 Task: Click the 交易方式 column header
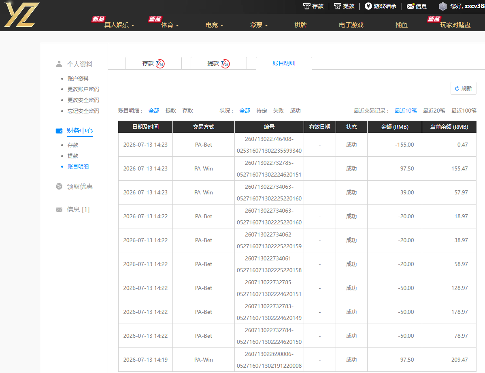point(204,127)
